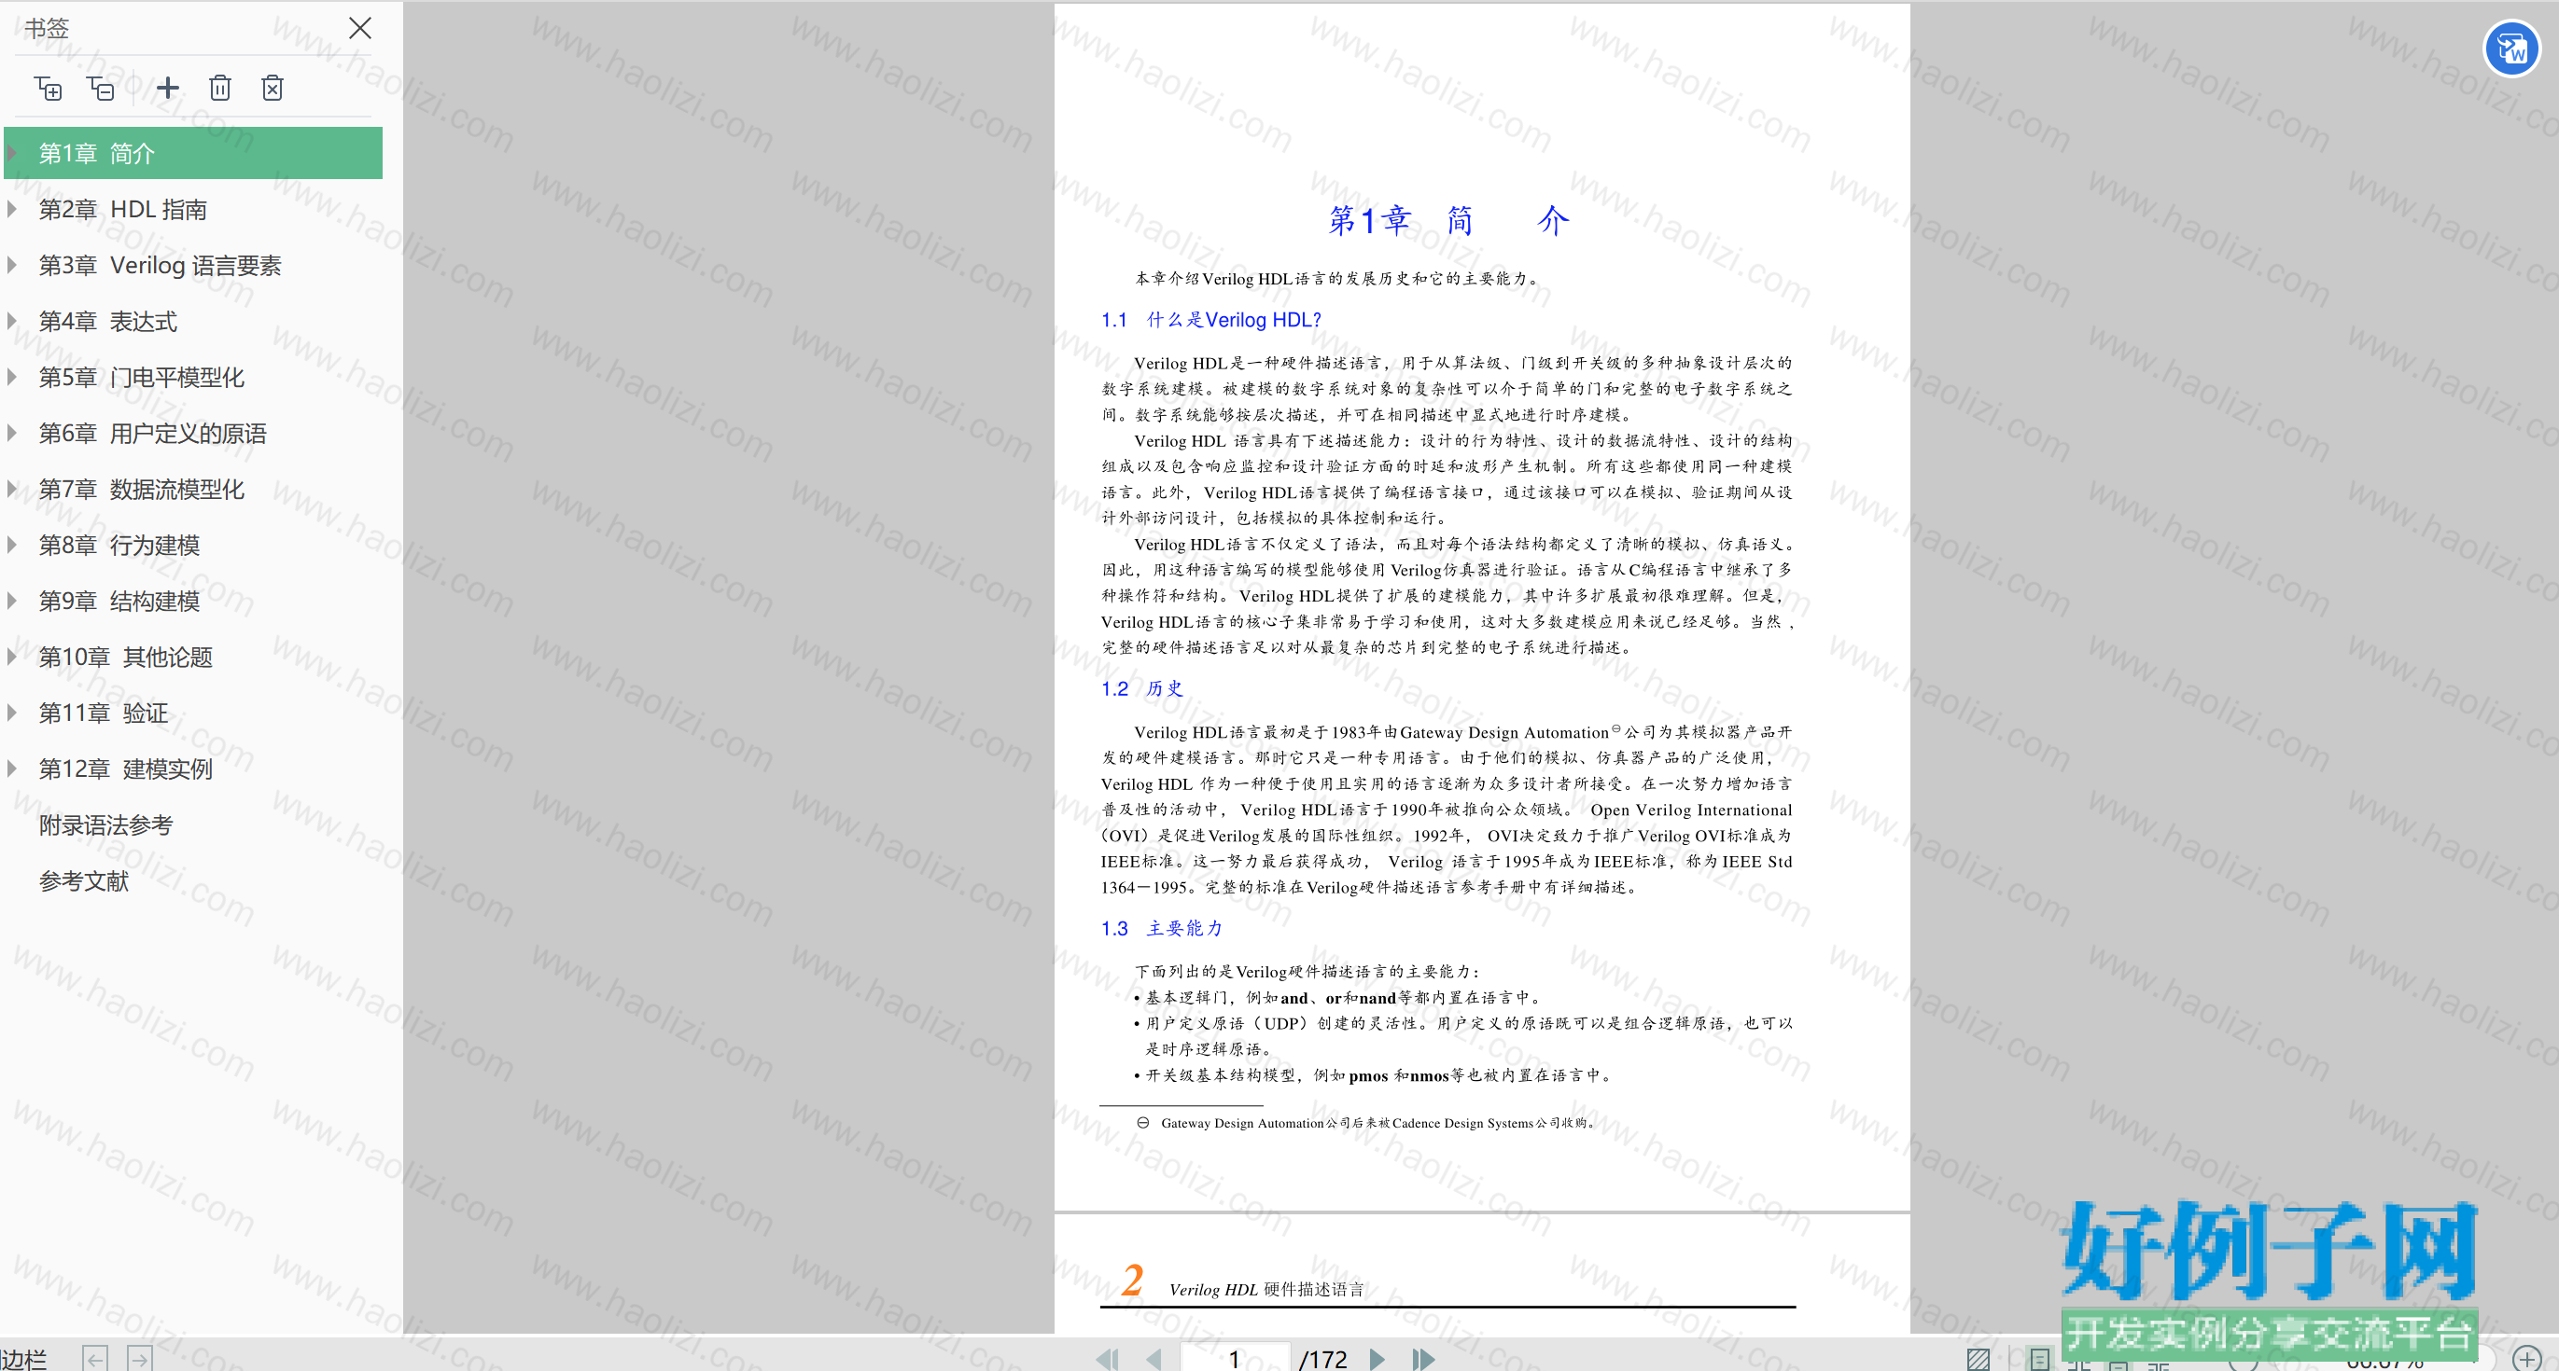The image size is (2559, 1371).
Task: Add a new bookmark with plus icon
Action: coord(168,89)
